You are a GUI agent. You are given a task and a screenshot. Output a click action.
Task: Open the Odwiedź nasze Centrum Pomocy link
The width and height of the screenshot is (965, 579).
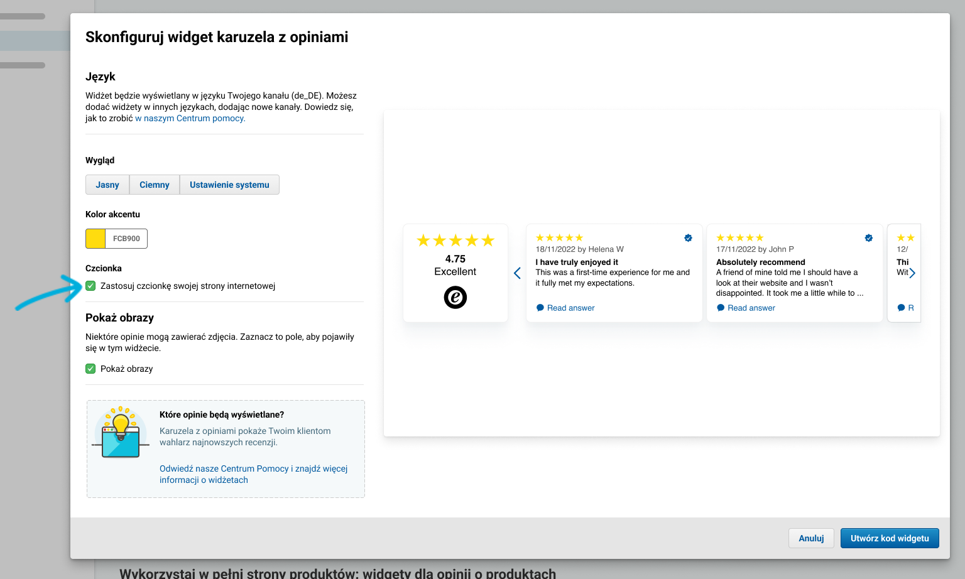click(253, 474)
